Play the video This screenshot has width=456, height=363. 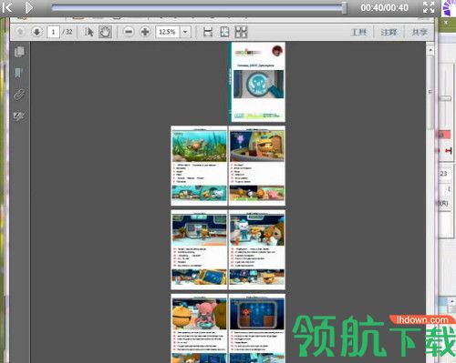(28, 7)
